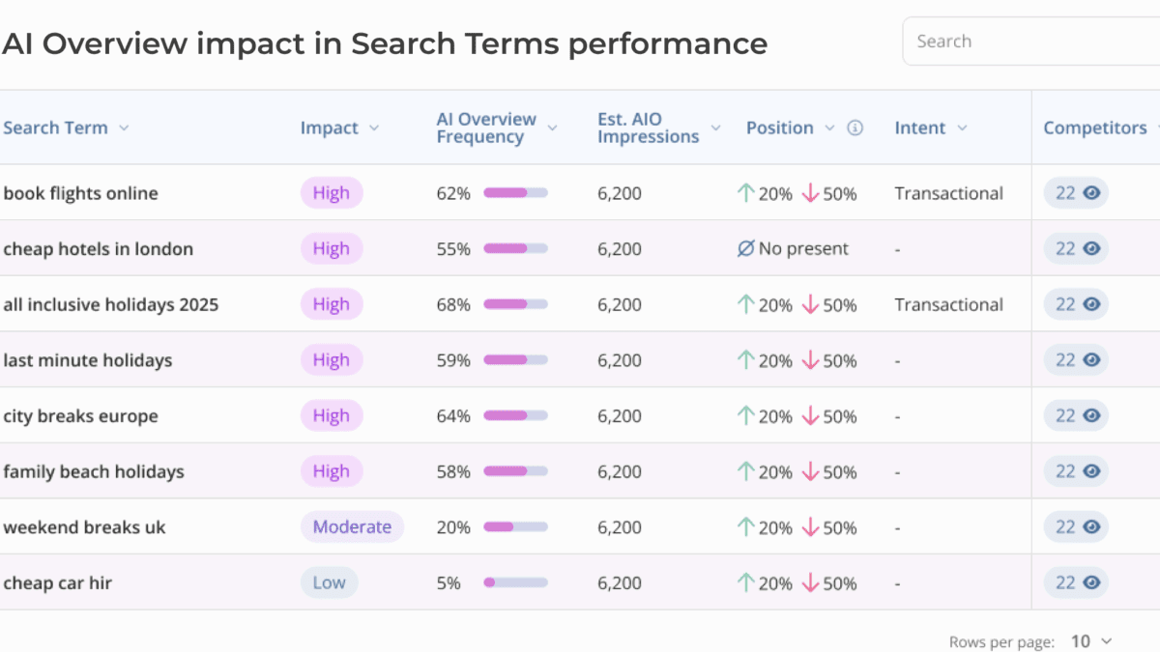This screenshot has width=1160, height=652.
Task: Click the Intent column header
Action: (920, 128)
